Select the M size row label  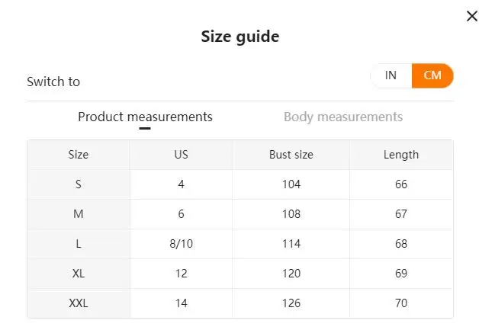click(79, 214)
